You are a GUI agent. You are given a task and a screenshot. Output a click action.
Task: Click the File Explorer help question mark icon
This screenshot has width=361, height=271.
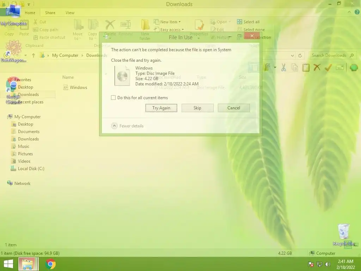(x=357, y=12)
